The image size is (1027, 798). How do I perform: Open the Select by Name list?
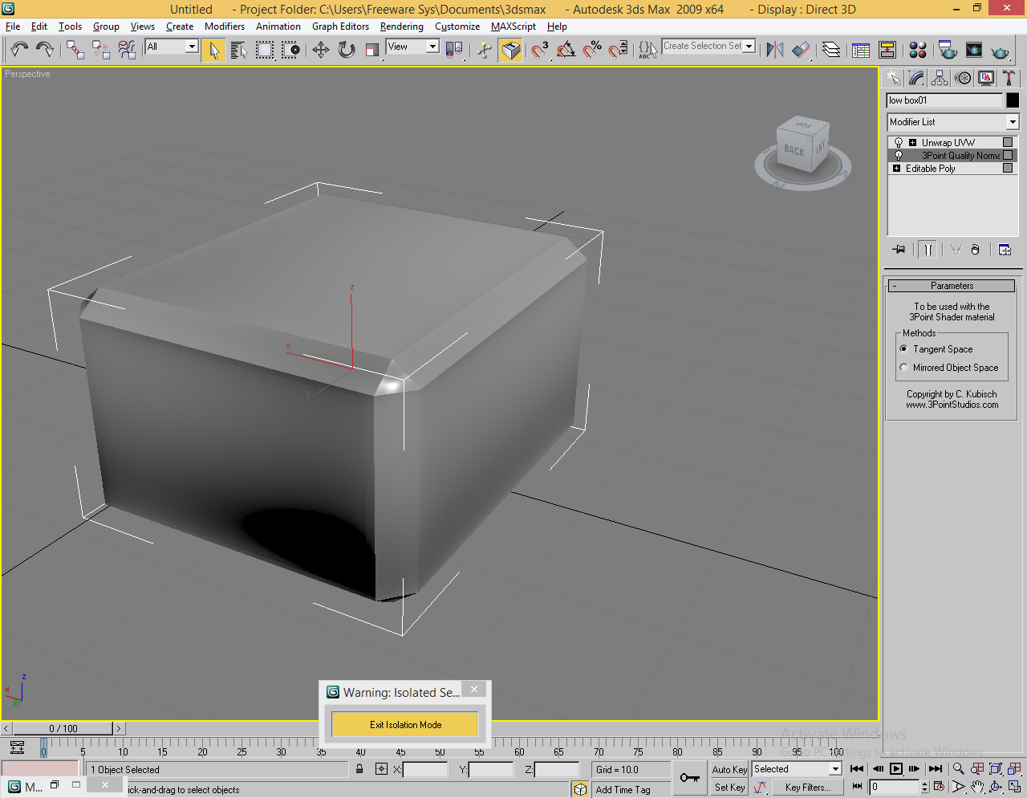point(239,50)
